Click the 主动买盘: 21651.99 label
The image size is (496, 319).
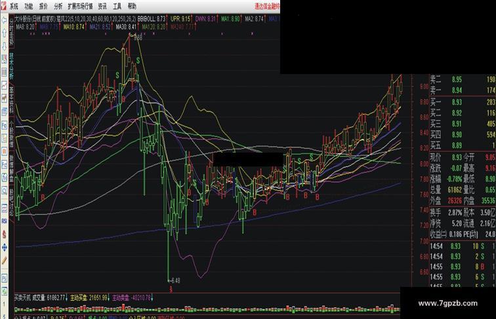point(89,297)
